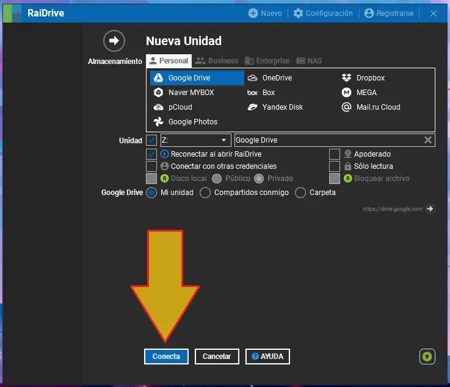Screen dimensions: 450x387
Task: Click the Google Drive name input field
Action: point(335,140)
